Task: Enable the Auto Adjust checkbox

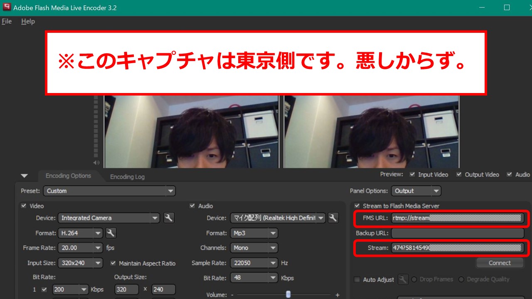Action: 357,279
